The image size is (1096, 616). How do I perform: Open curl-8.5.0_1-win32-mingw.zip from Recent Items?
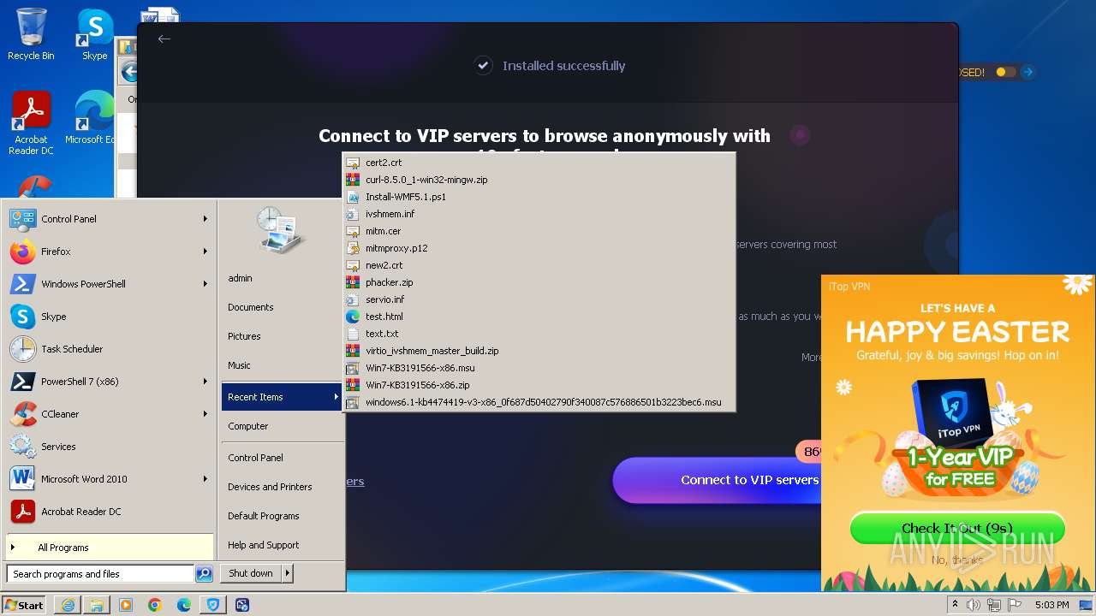539,180
